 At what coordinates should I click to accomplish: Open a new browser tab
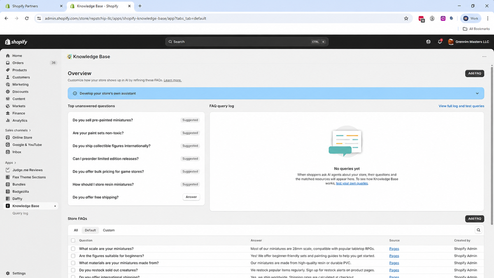(x=140, y=6)
